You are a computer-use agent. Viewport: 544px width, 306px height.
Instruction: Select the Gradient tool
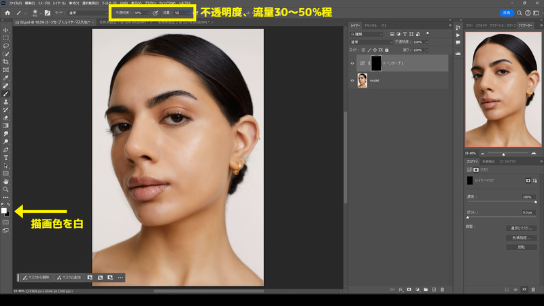(6, 126)
